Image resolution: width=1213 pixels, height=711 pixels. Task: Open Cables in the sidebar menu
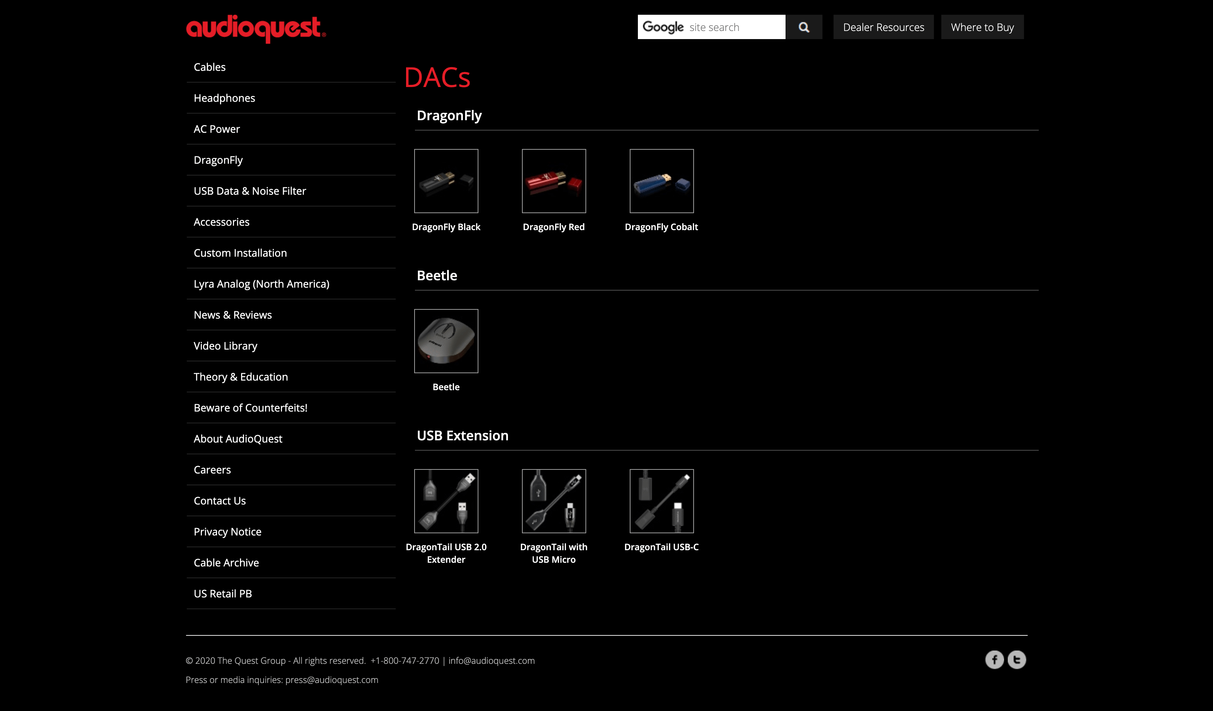209,67
